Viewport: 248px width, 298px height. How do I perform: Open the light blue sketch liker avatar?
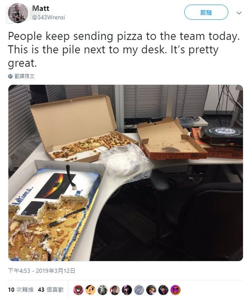click(139, 290)
